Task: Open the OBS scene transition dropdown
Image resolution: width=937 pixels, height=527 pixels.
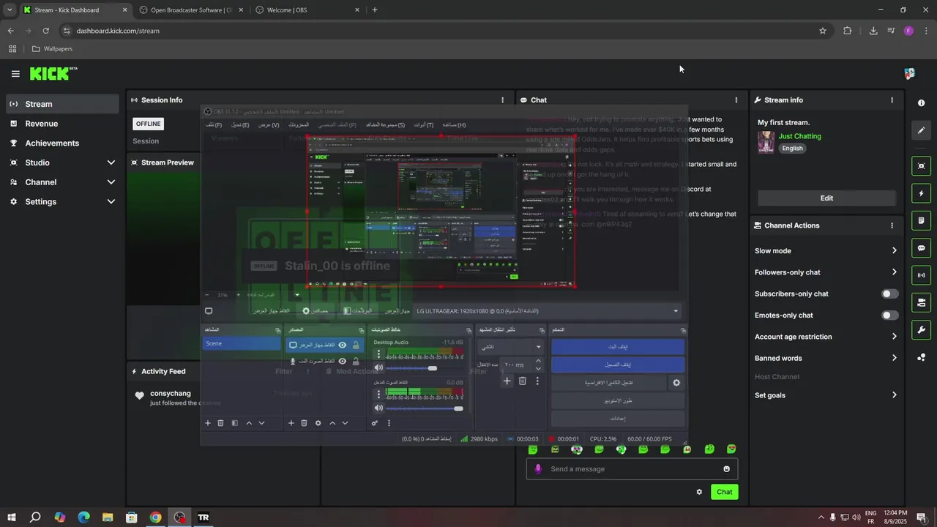Action: point(510,346)
